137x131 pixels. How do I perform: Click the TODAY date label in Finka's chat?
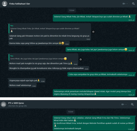72,10
